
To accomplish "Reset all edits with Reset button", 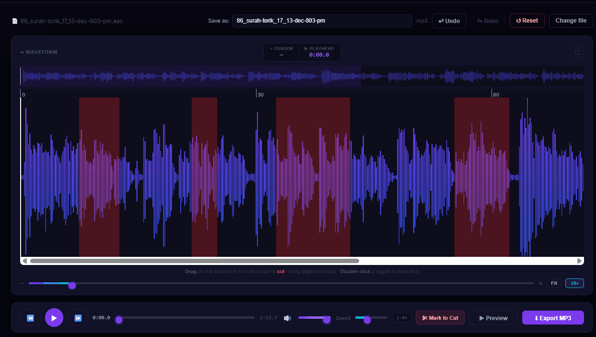I will tap(527, 21).
